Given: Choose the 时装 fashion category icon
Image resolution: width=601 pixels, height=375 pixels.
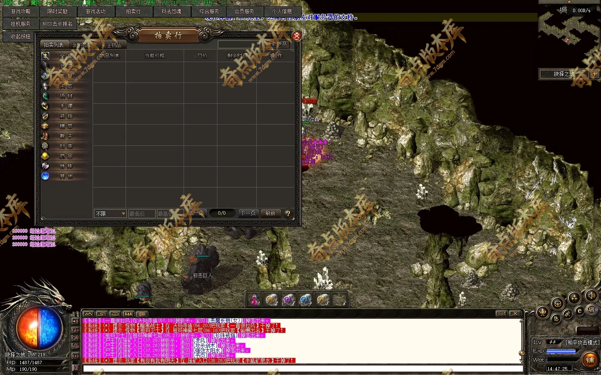Looking at the screenshot, I should [45, 146].
